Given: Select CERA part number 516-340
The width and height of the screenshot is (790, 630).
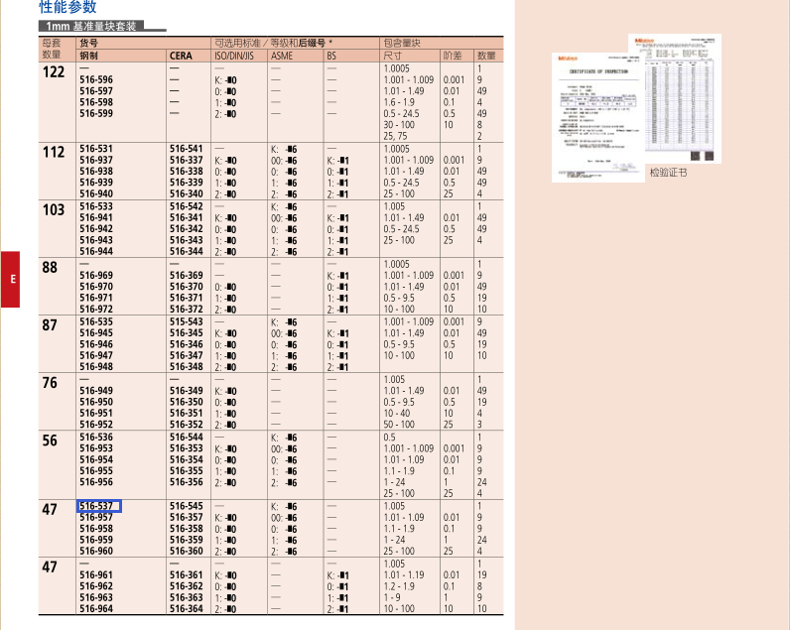Looking at the screenshot, I should 187,193.
